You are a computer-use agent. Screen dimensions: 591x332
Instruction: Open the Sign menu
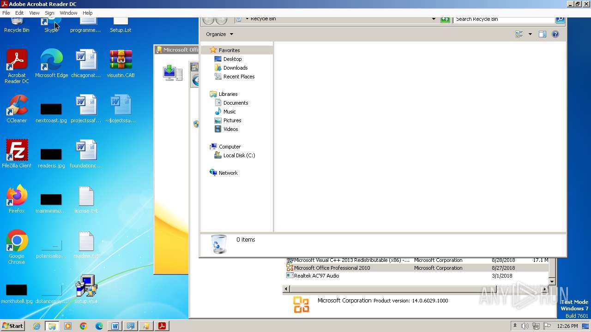(49, 13)
